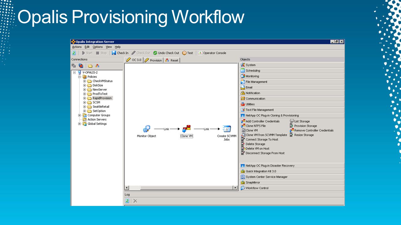Select the Monitor Object workflow icon

tap(146, 129)
